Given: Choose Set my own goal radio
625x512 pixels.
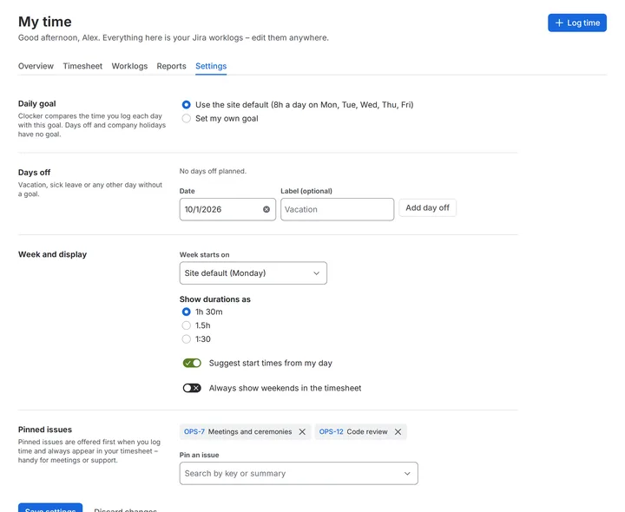Looking at the screenshot, I should pyautogui.click(x=186, y=118).
